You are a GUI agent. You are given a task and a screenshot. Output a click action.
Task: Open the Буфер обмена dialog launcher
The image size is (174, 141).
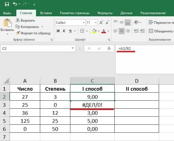[52, 40]
